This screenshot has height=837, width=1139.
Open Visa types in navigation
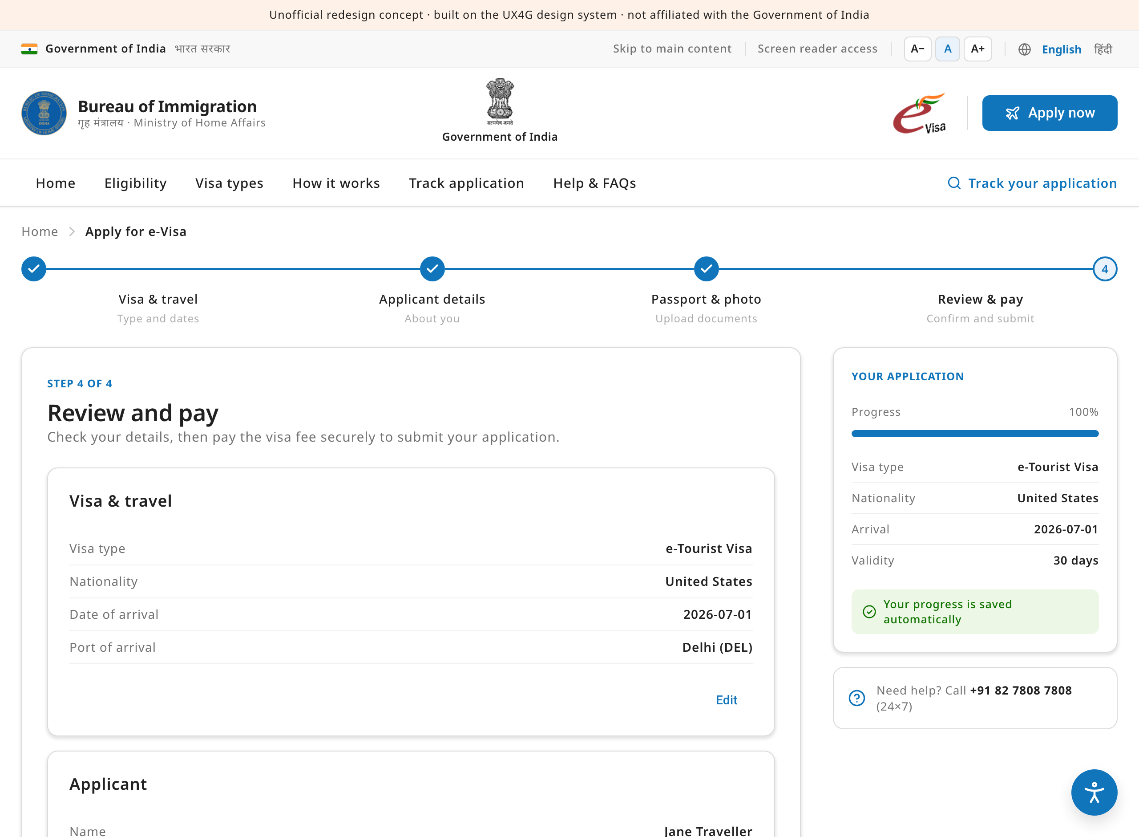(229, 183)
